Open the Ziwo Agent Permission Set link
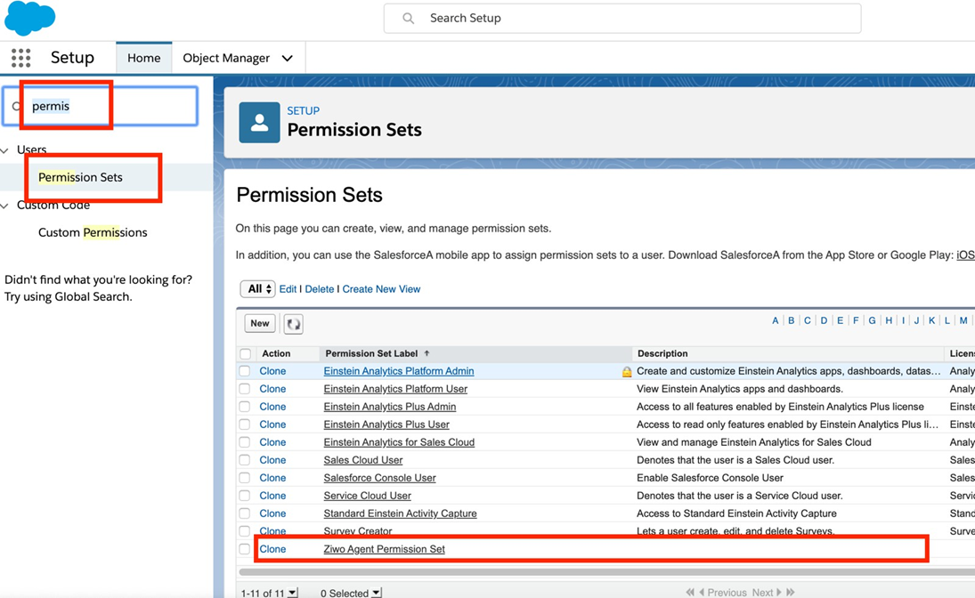975x598 pixels. pyautogui.click(x=385, y=550)
